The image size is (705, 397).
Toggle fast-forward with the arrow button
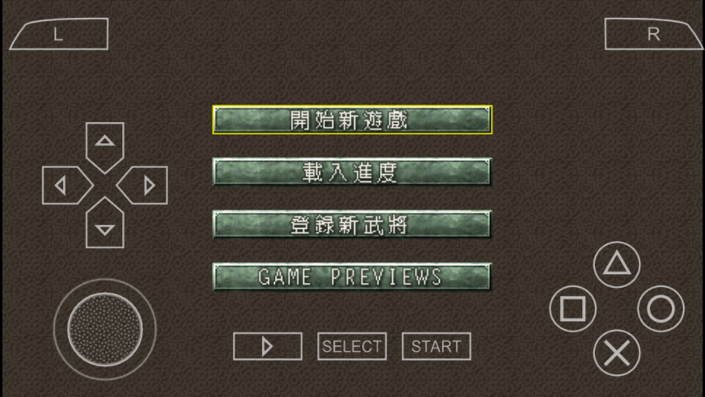(x=268, y=346)
